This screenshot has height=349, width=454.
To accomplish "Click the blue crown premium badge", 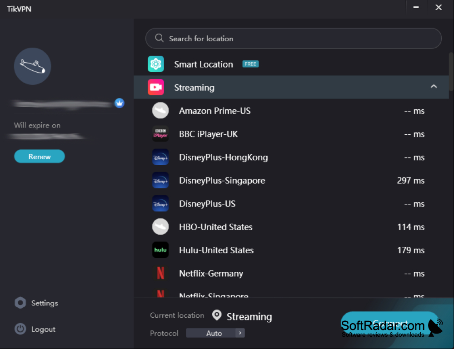I will pos(119,103).
